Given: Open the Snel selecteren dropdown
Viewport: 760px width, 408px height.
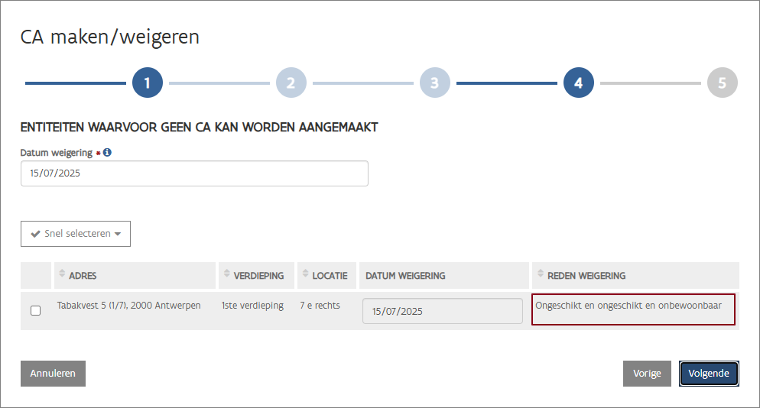Looking at the screenshot, I should point(76,234).
